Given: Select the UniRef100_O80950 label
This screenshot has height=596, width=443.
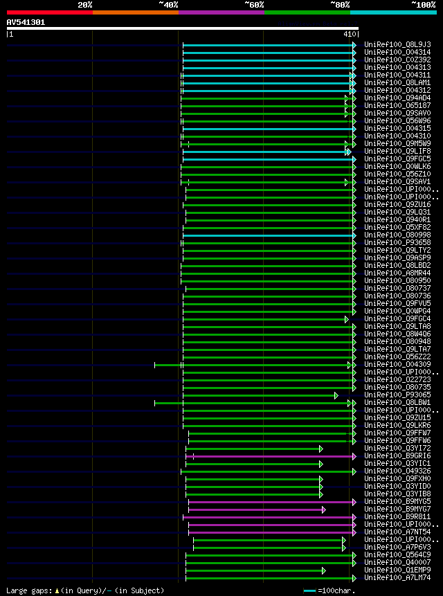Looking at the screenshot, I should pos(397,280).
